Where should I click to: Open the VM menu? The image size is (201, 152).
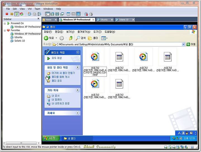[x=30, y=9]
